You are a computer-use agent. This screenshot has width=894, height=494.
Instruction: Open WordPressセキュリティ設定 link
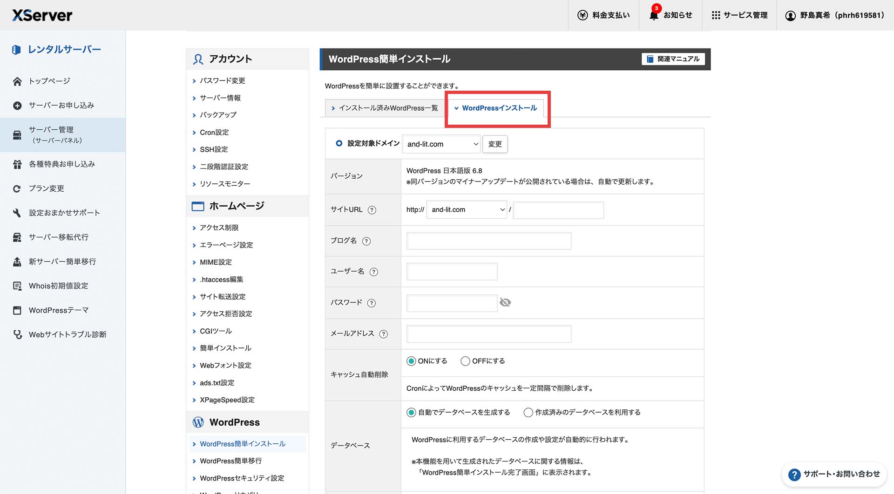click(x=242, y=478)
